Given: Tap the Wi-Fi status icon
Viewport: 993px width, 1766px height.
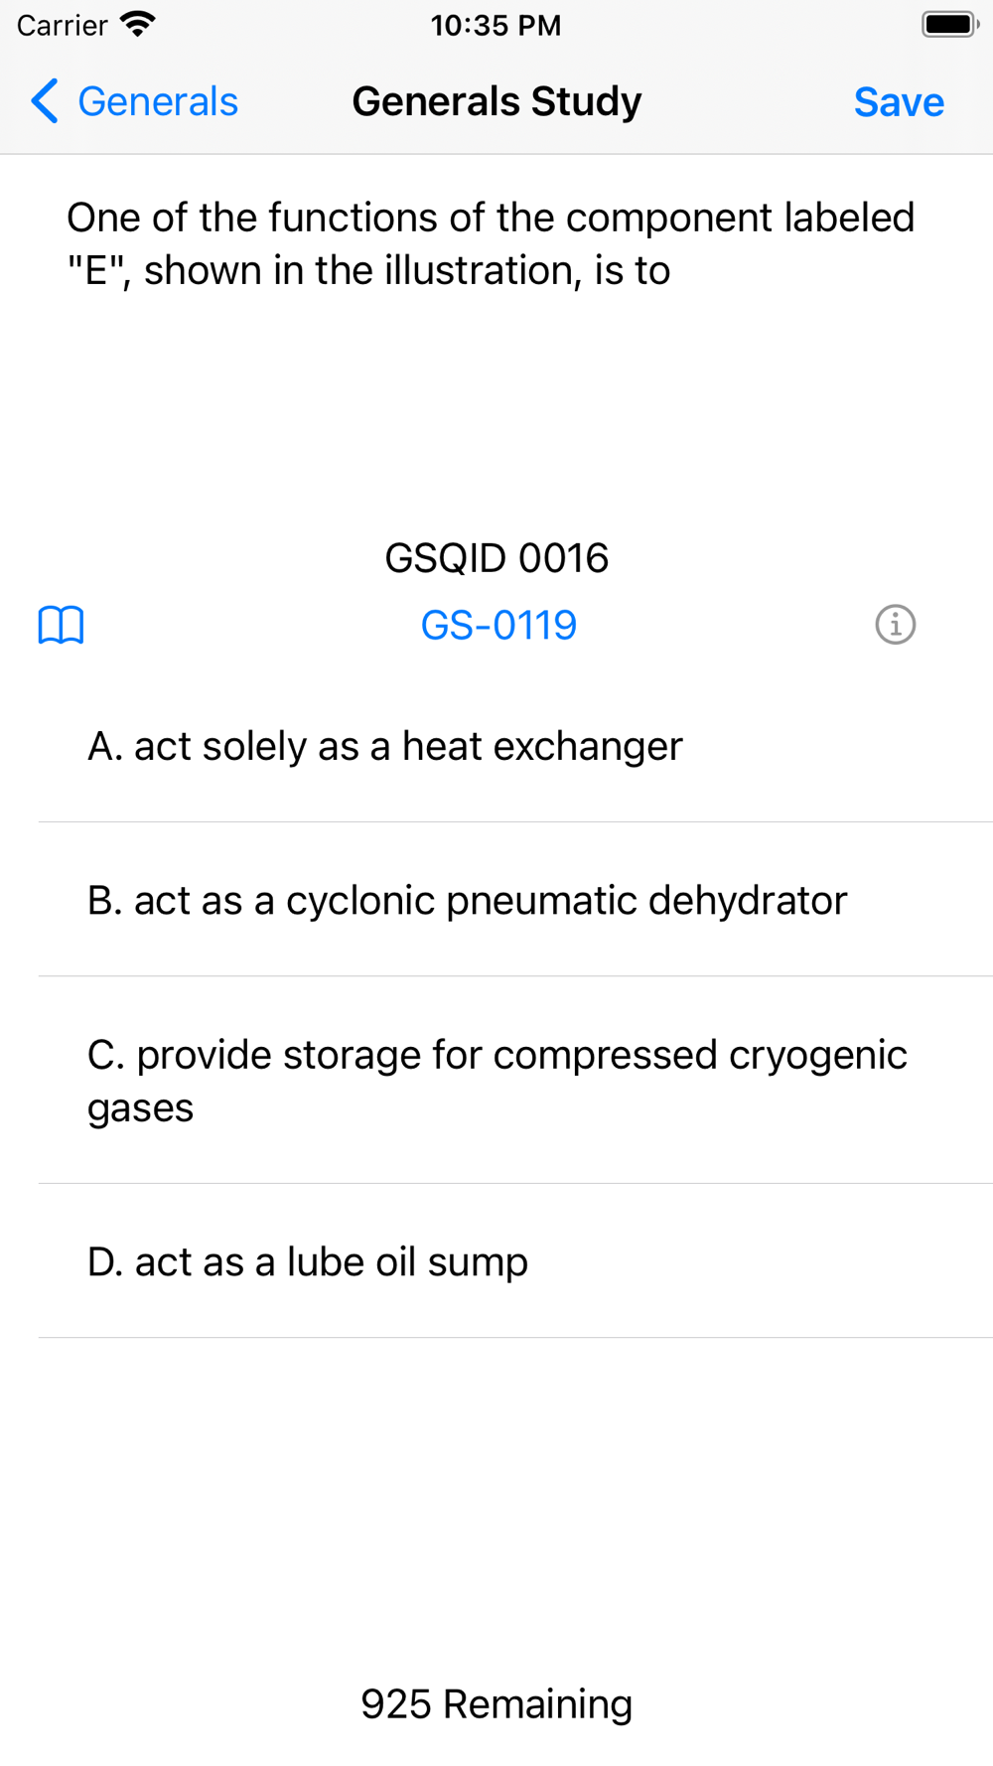Looking at the screenshot, I should point(138,25).
